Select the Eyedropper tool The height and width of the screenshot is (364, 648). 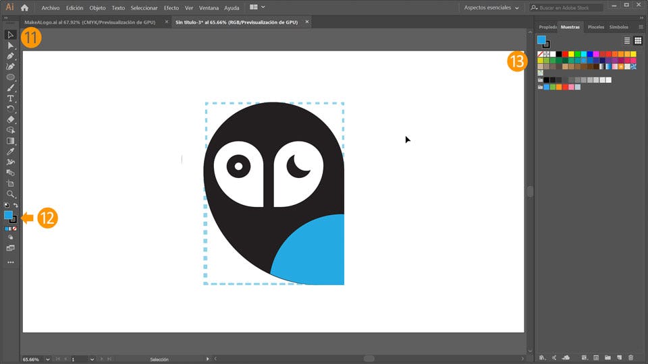[11, 152]
